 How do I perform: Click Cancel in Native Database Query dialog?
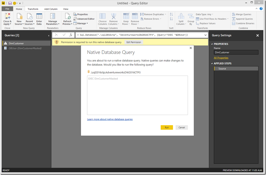click(182, 128)
